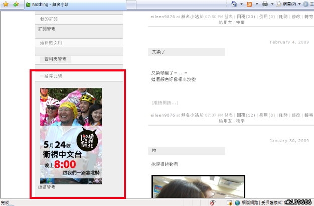Click the Add to Favorites star-plus icon
314x206 pixels.
point(16,4)
